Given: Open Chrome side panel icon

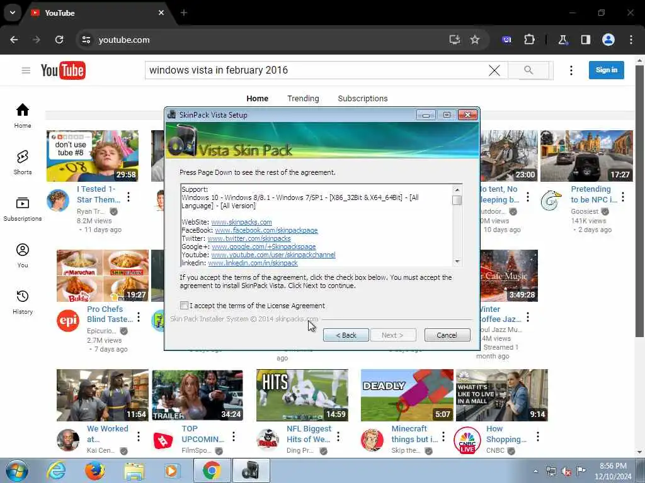Looking at the screenshot, I should pyautogui.click(x=585, y=40).
